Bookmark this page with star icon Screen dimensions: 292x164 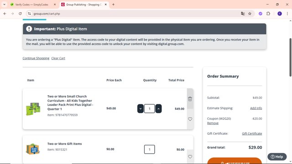click(x=250, y=14)
